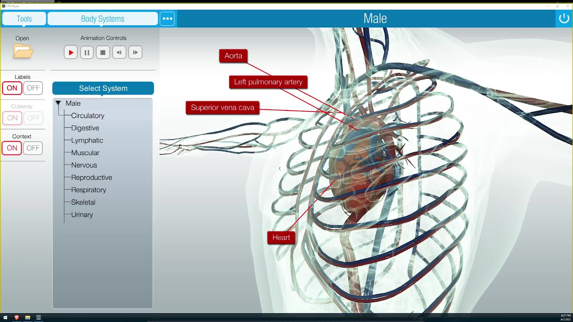
Task: Open Windows Start menu in taskbar
Action: click(x=5, y=318)
